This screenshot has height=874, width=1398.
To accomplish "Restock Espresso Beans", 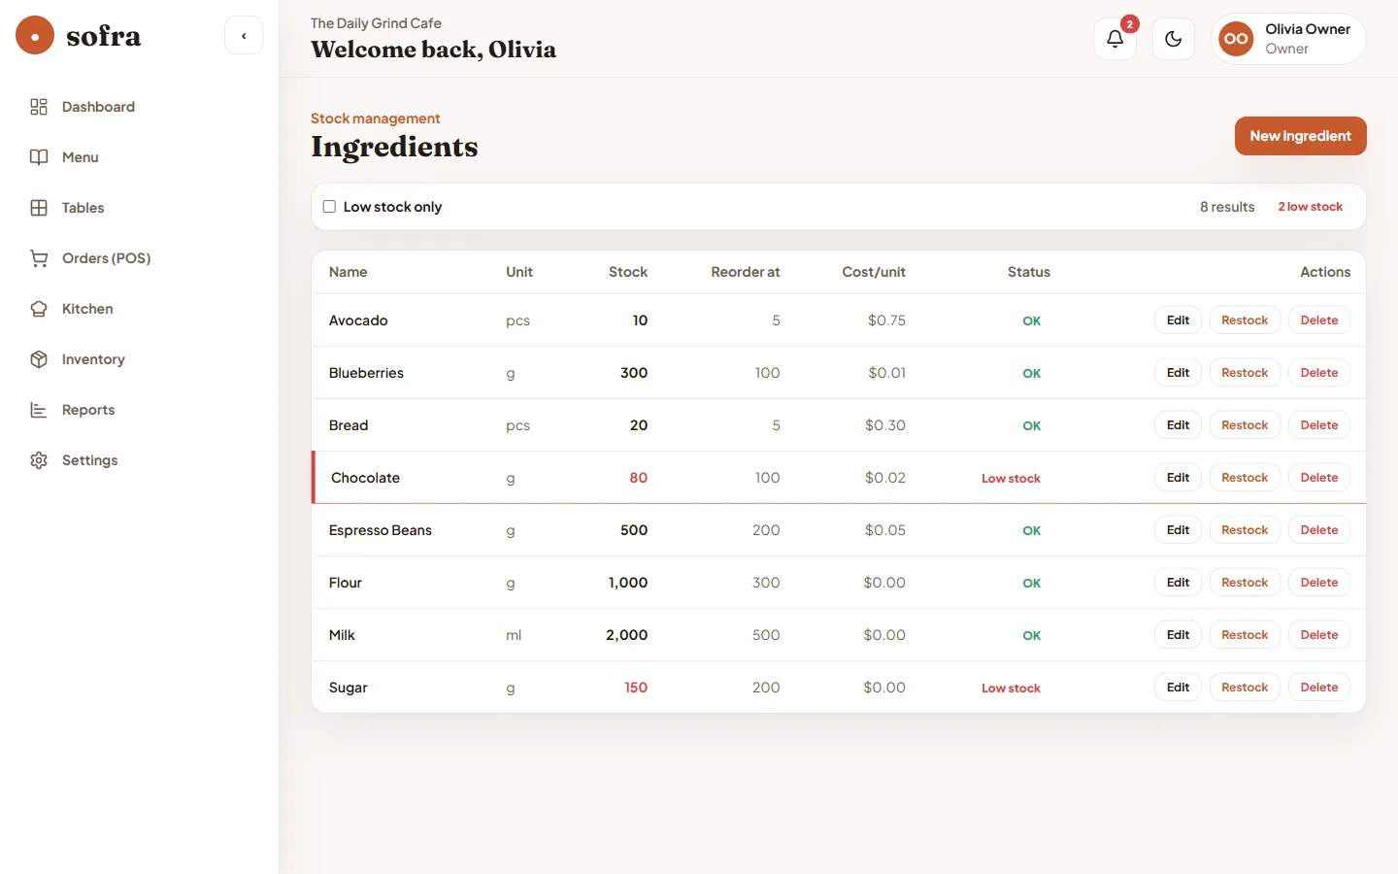I will (x=1245, y=530).
